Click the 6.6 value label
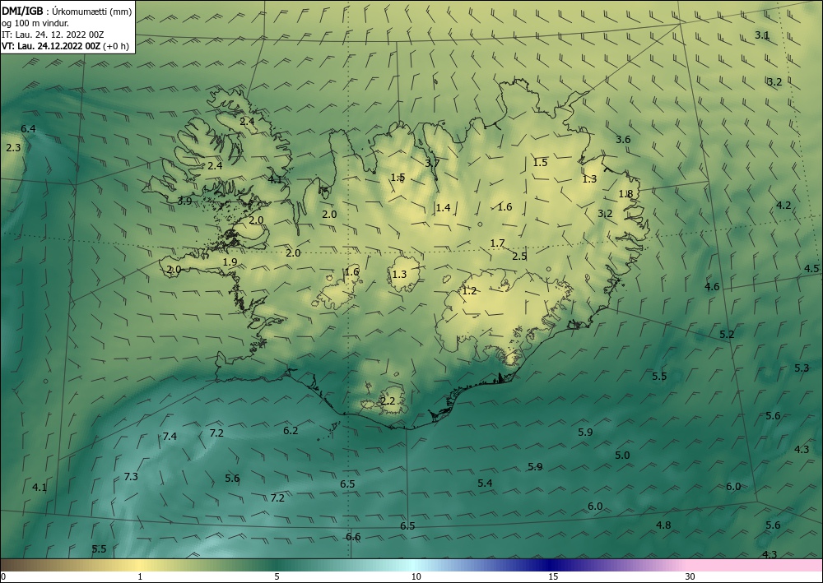This screenshot has width=823, height=583. pos(353,536)
